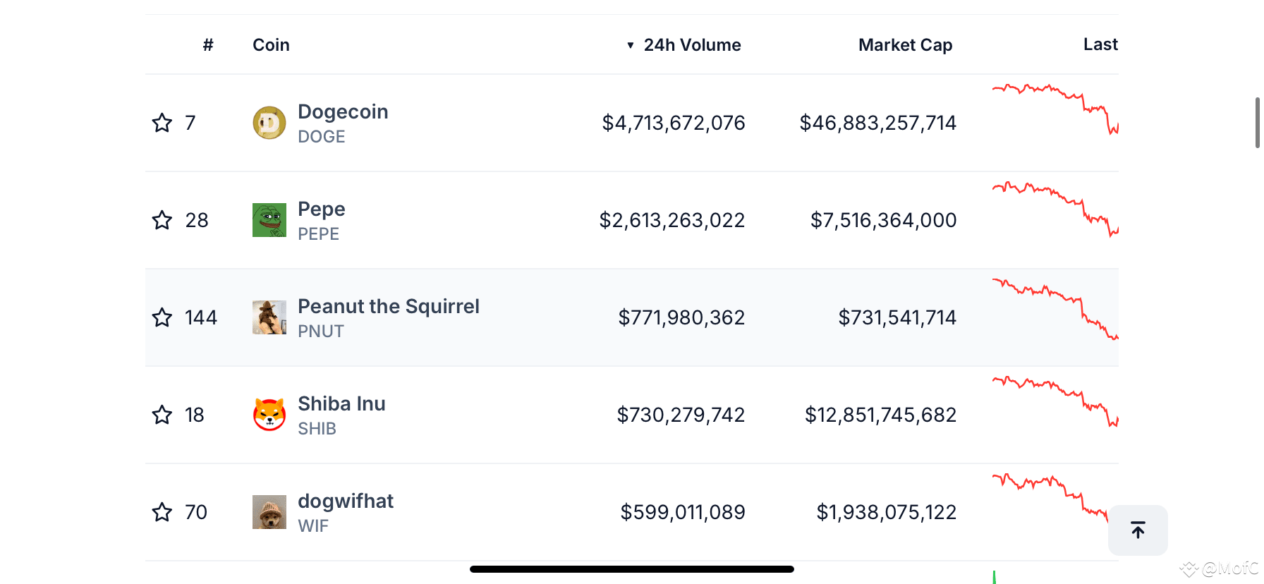Star Peanut the Squirrel as favorite
Viewport: 1264px width, 584px height.
pos(162,317)
